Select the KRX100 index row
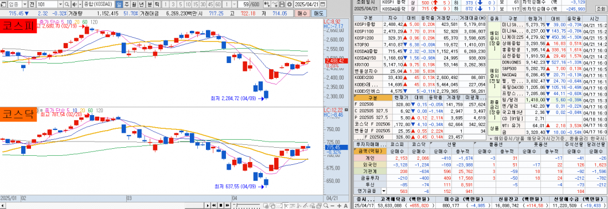 coord(420,65)
